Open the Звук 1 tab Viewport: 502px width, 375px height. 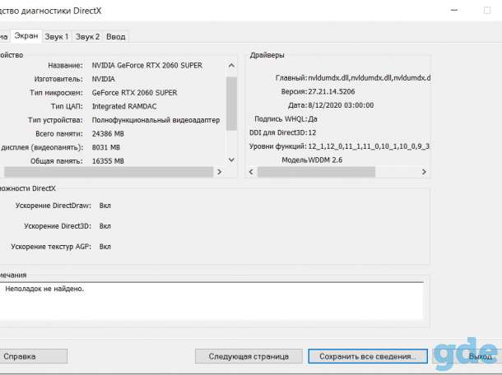pos(57,37)
